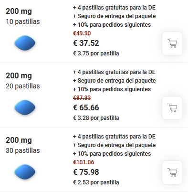The width and height of the screenshot is (188, 192).
Task: Click € 3.75 por pastilla text
Action: click(96, 53)
